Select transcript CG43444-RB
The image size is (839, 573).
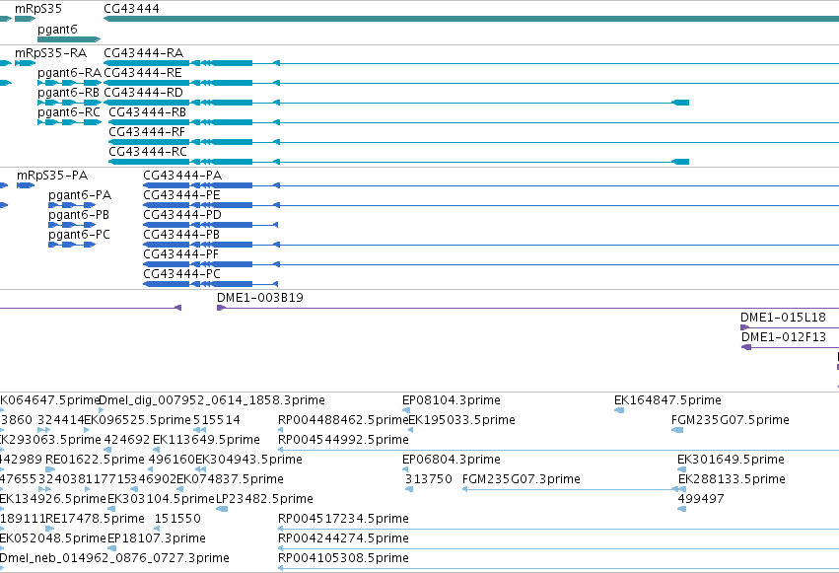148,112
